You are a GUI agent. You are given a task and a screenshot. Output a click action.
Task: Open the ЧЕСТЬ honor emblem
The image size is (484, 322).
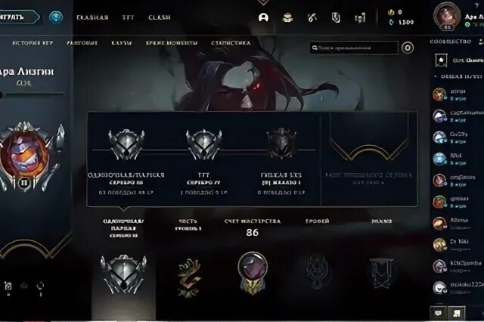[188, 277]
